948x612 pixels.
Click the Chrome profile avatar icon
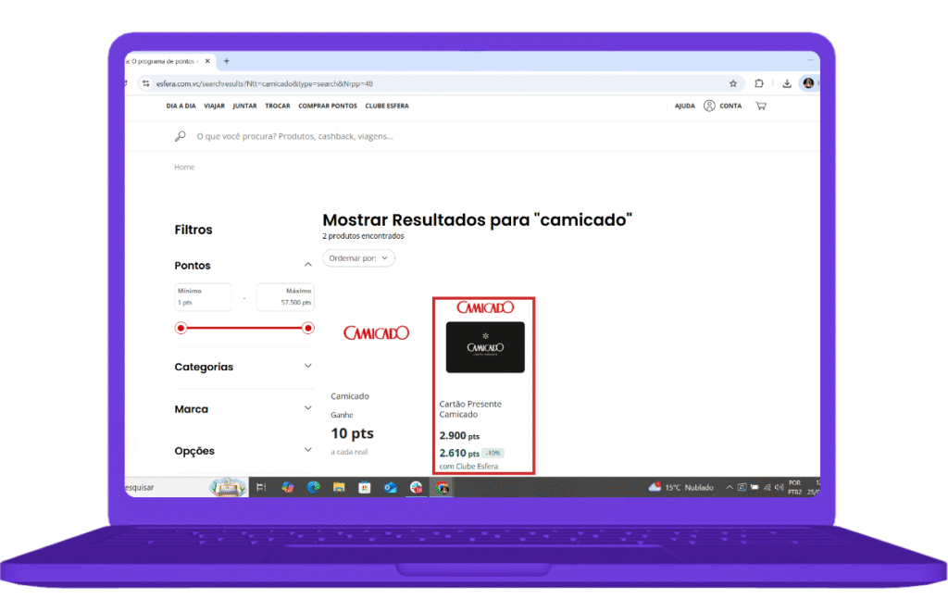[808, 83]
